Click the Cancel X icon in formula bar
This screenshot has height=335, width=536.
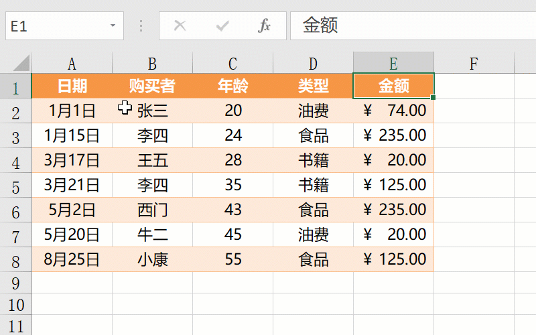pos(180,25)
